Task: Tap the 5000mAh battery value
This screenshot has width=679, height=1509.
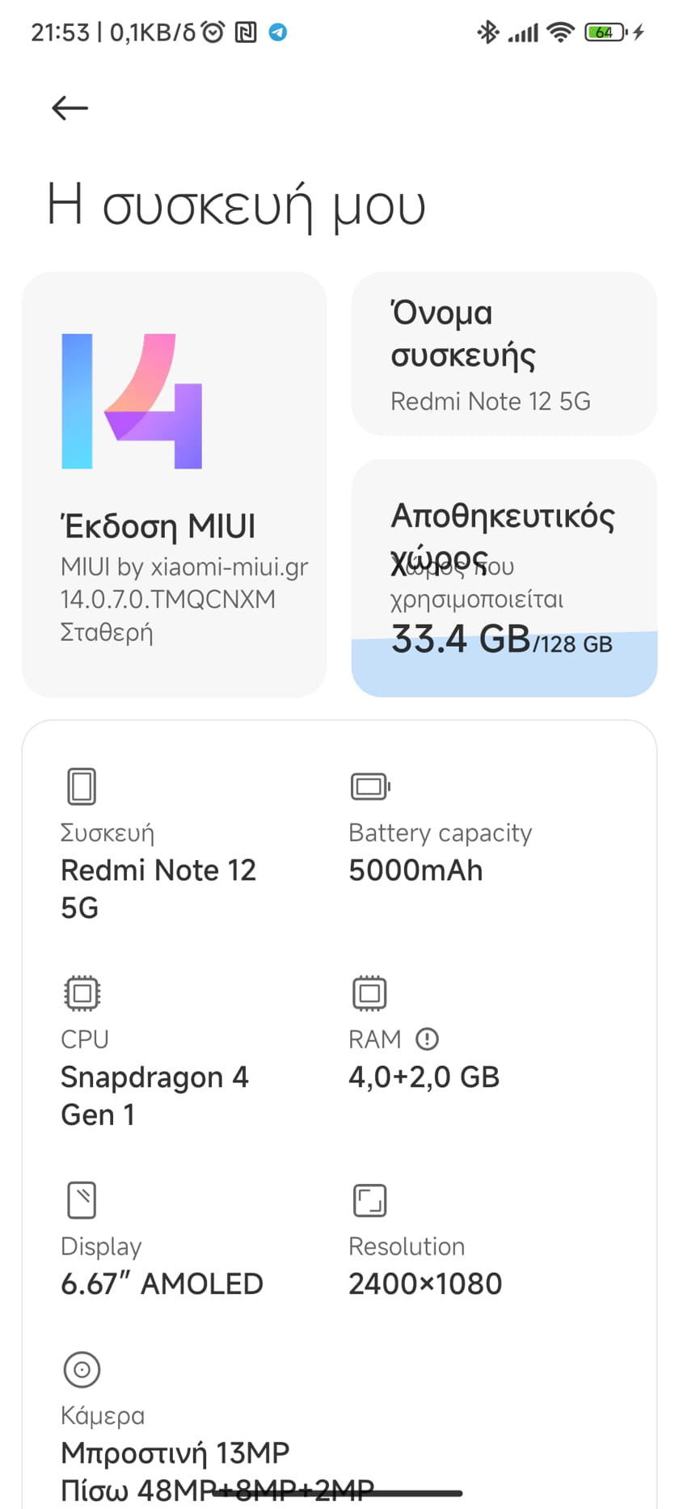Action: click(x=415, y=870)
